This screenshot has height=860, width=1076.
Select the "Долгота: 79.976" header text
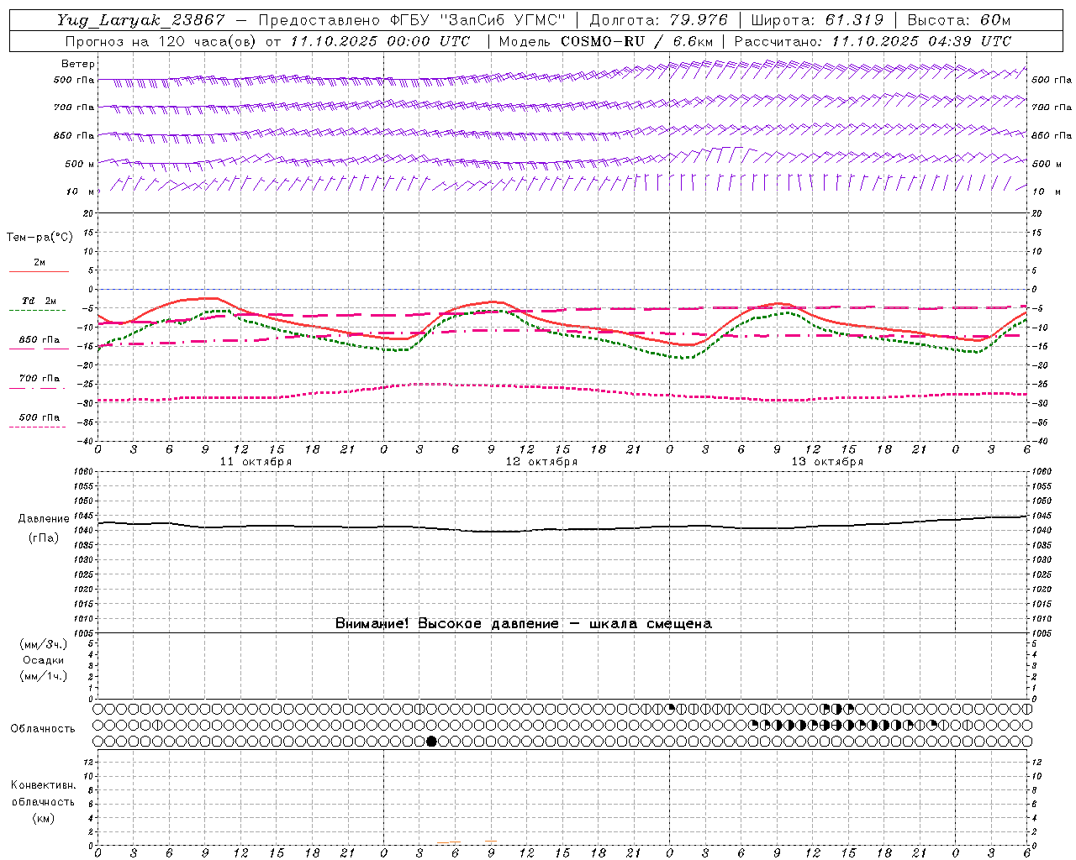[x=658, y=20]
